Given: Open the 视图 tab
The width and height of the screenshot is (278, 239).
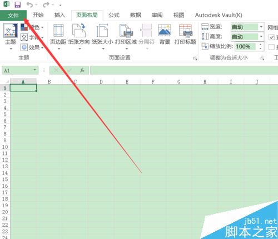Looking at the screenshot, I should tap(178, 15).
